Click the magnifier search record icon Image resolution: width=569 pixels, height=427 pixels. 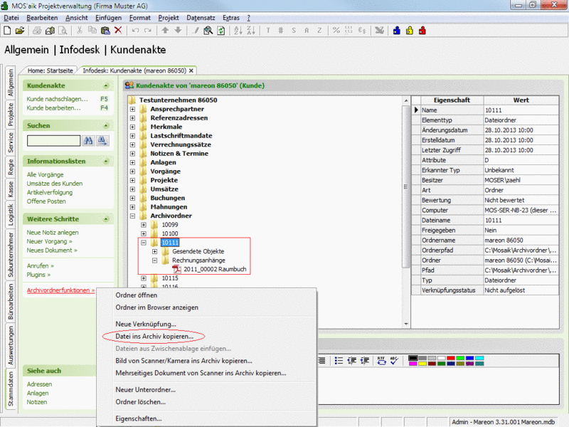(208, 31)
